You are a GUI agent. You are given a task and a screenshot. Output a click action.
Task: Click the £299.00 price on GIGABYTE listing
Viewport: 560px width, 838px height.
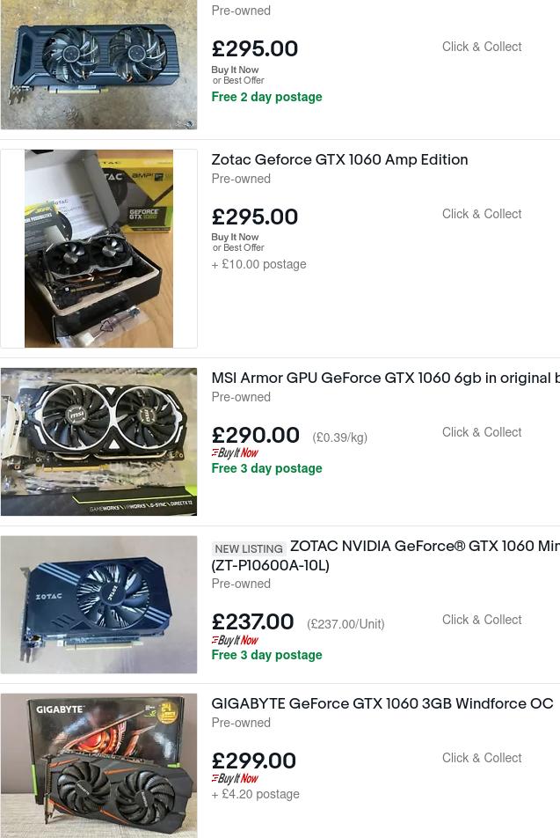point(254,761)
